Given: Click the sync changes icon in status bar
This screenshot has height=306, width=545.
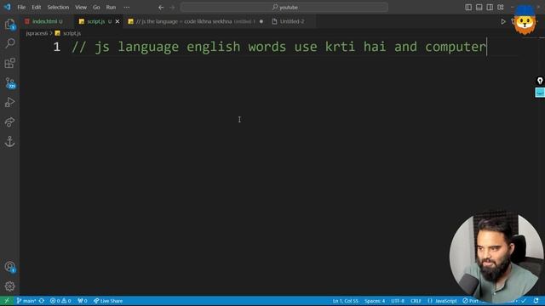Looking at the screenshot, I should pos(42,301).
